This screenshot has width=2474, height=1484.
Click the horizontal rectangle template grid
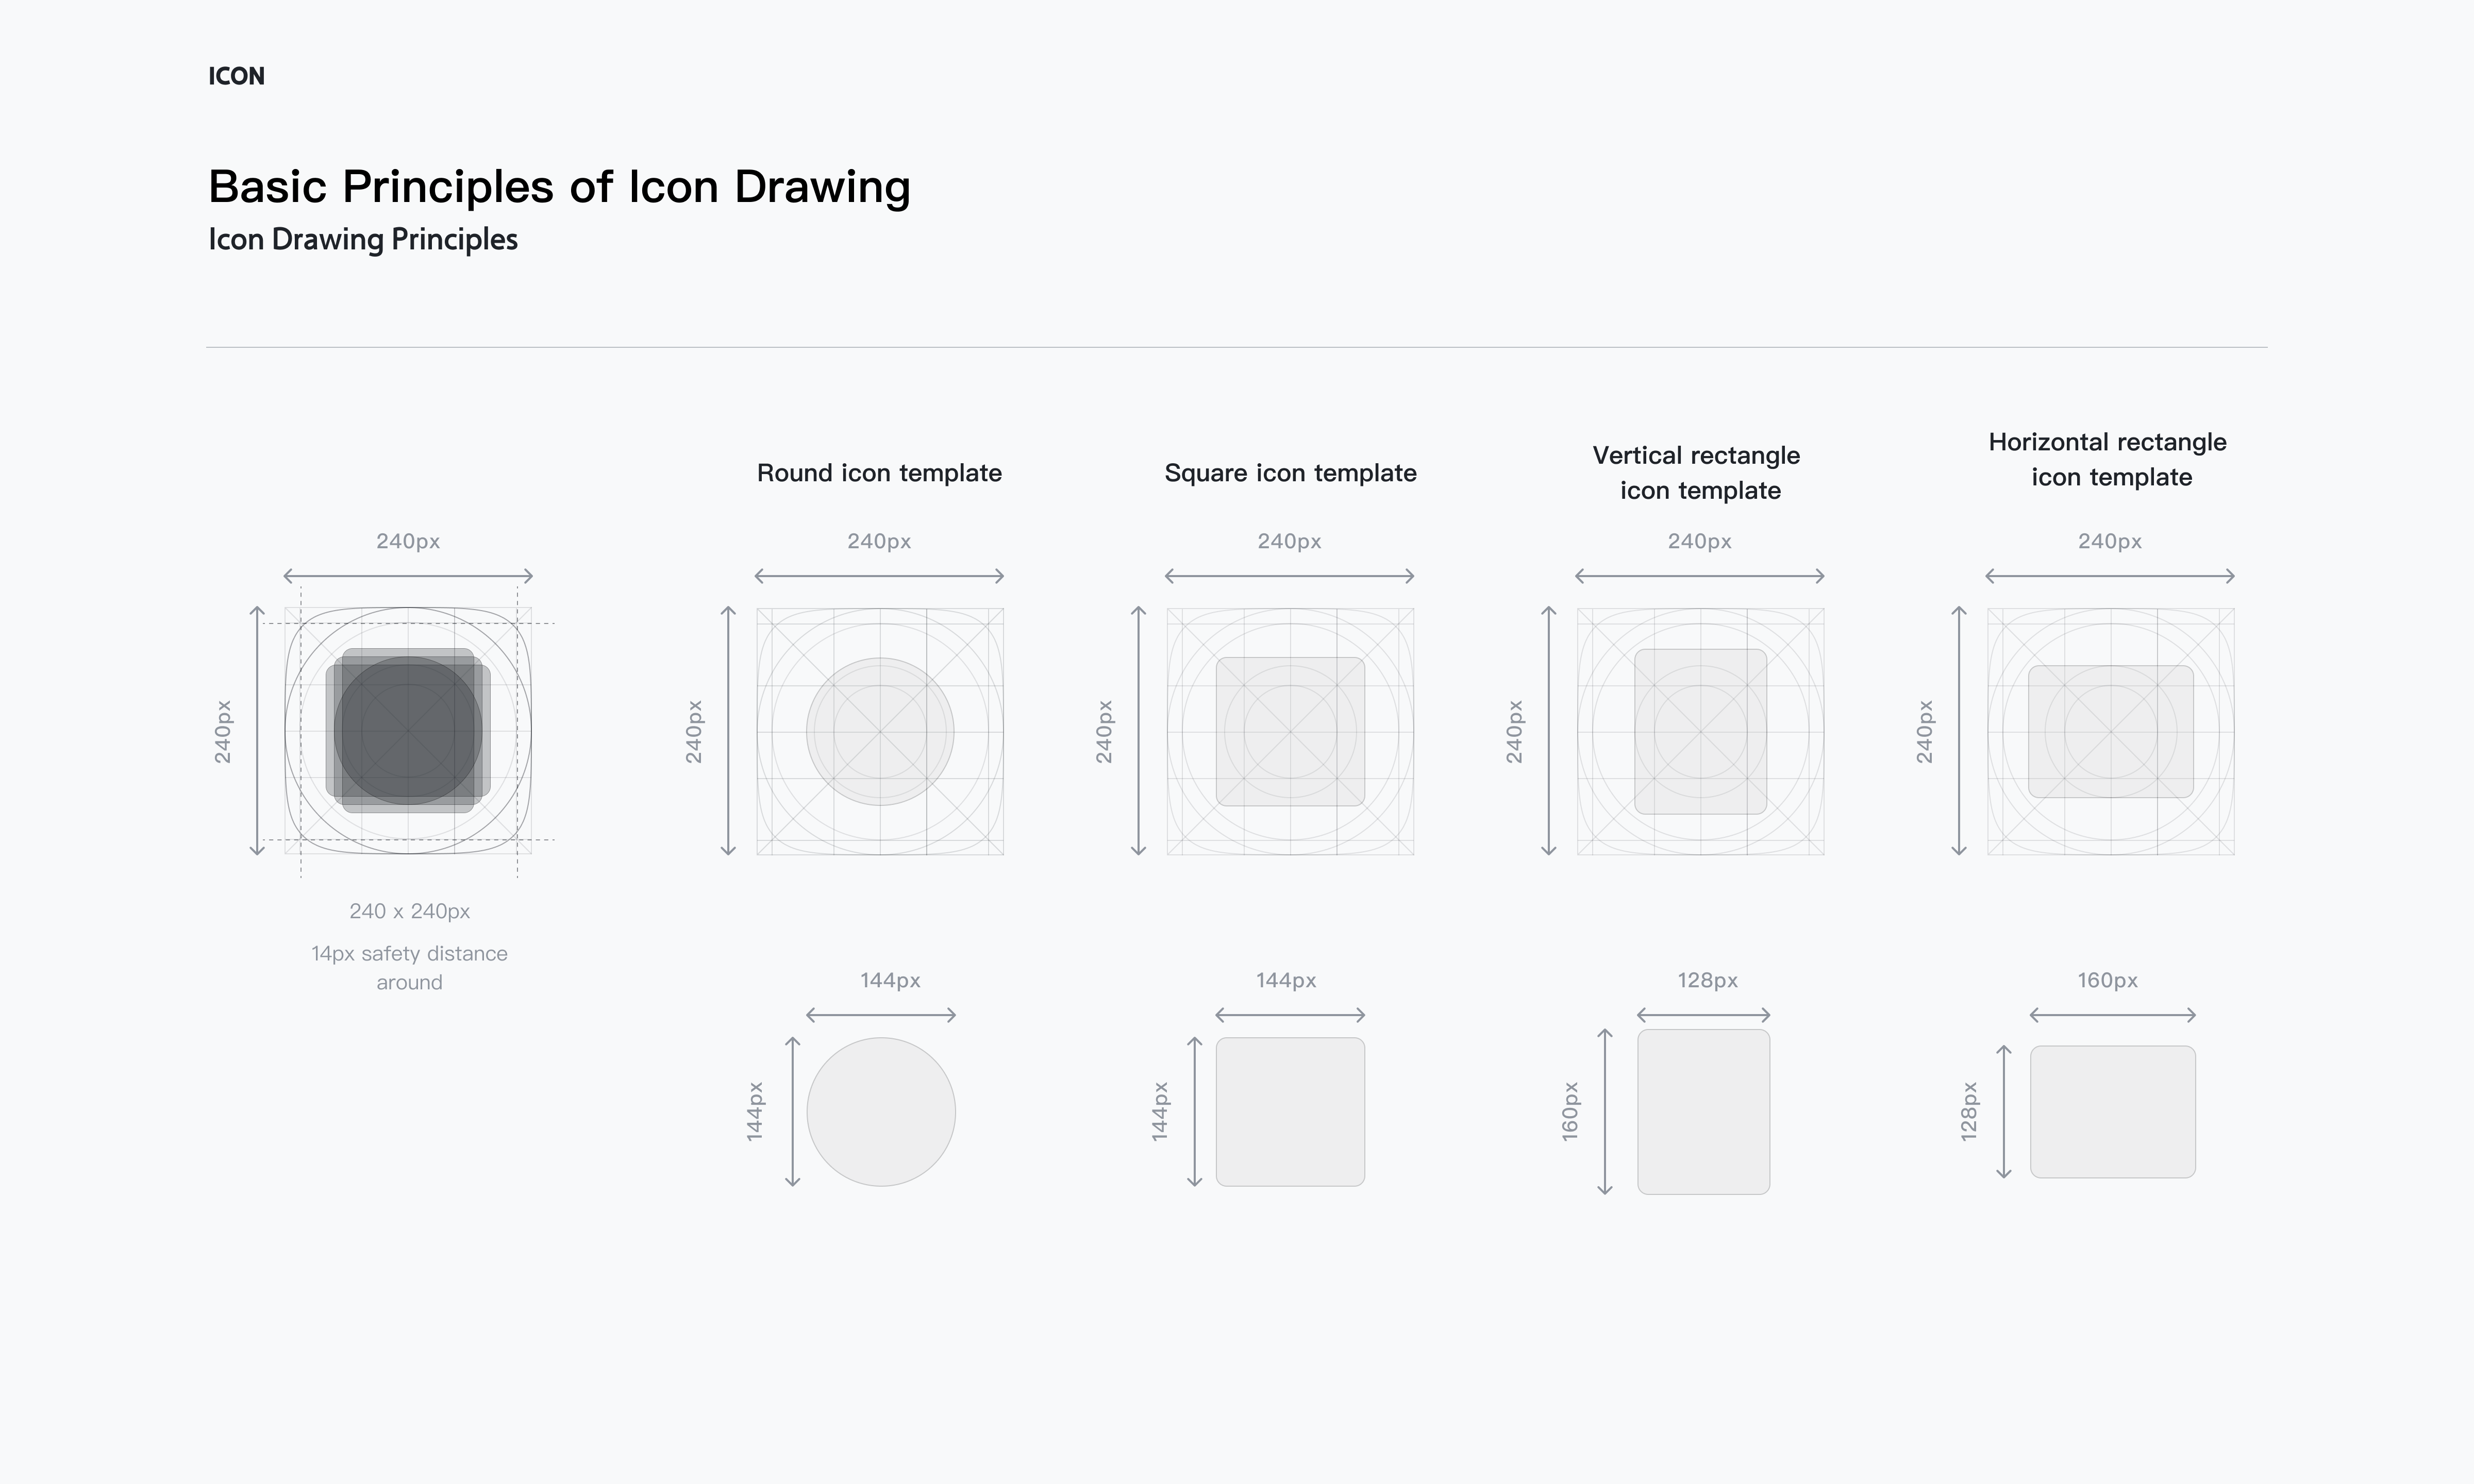2111,731
